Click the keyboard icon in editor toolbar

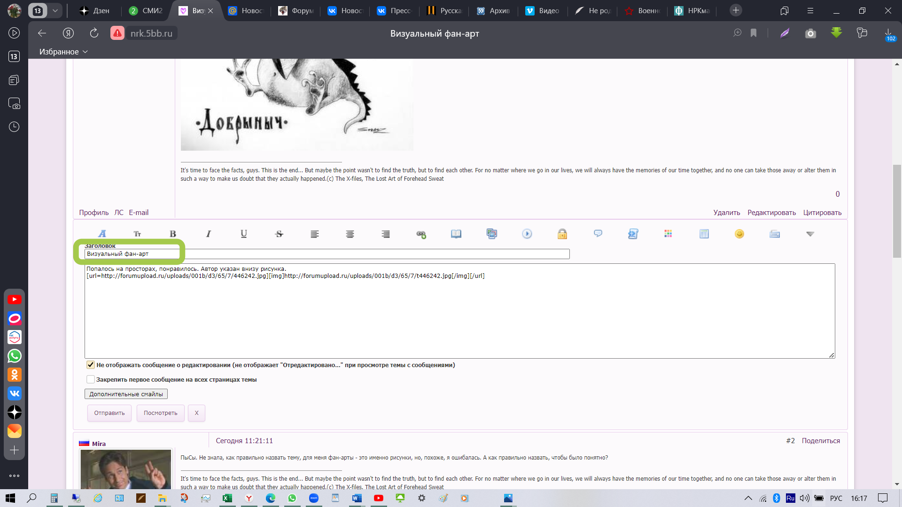point(775,234)
